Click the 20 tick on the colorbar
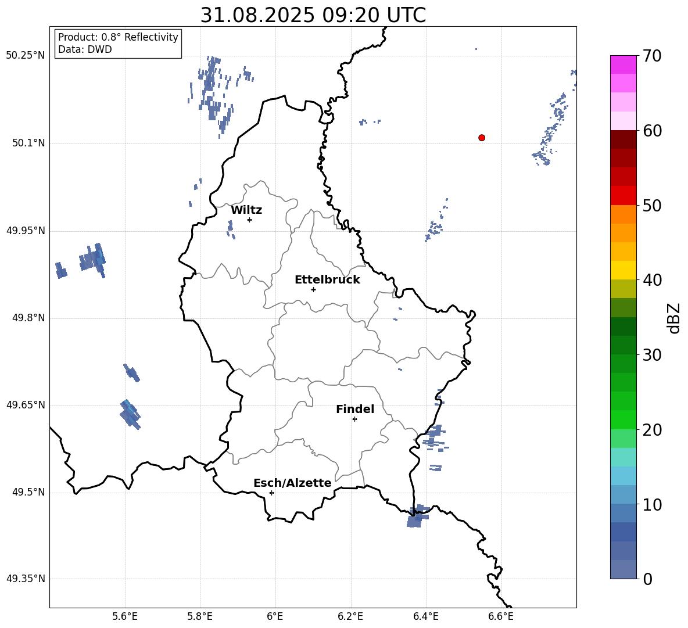688x628 pixels. (652, 430)
